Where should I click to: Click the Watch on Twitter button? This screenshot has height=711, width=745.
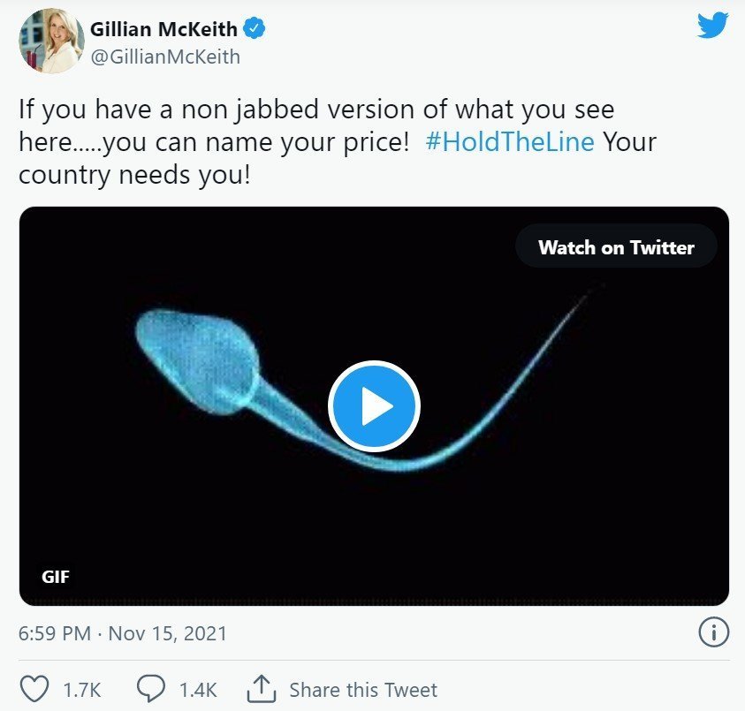[616, 247]
